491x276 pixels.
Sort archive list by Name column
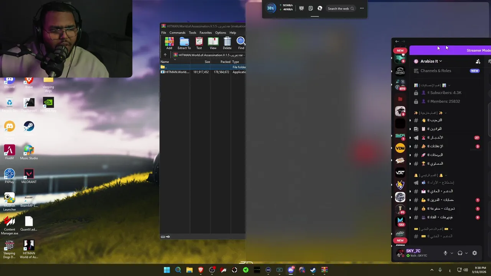tap(175, 62)
